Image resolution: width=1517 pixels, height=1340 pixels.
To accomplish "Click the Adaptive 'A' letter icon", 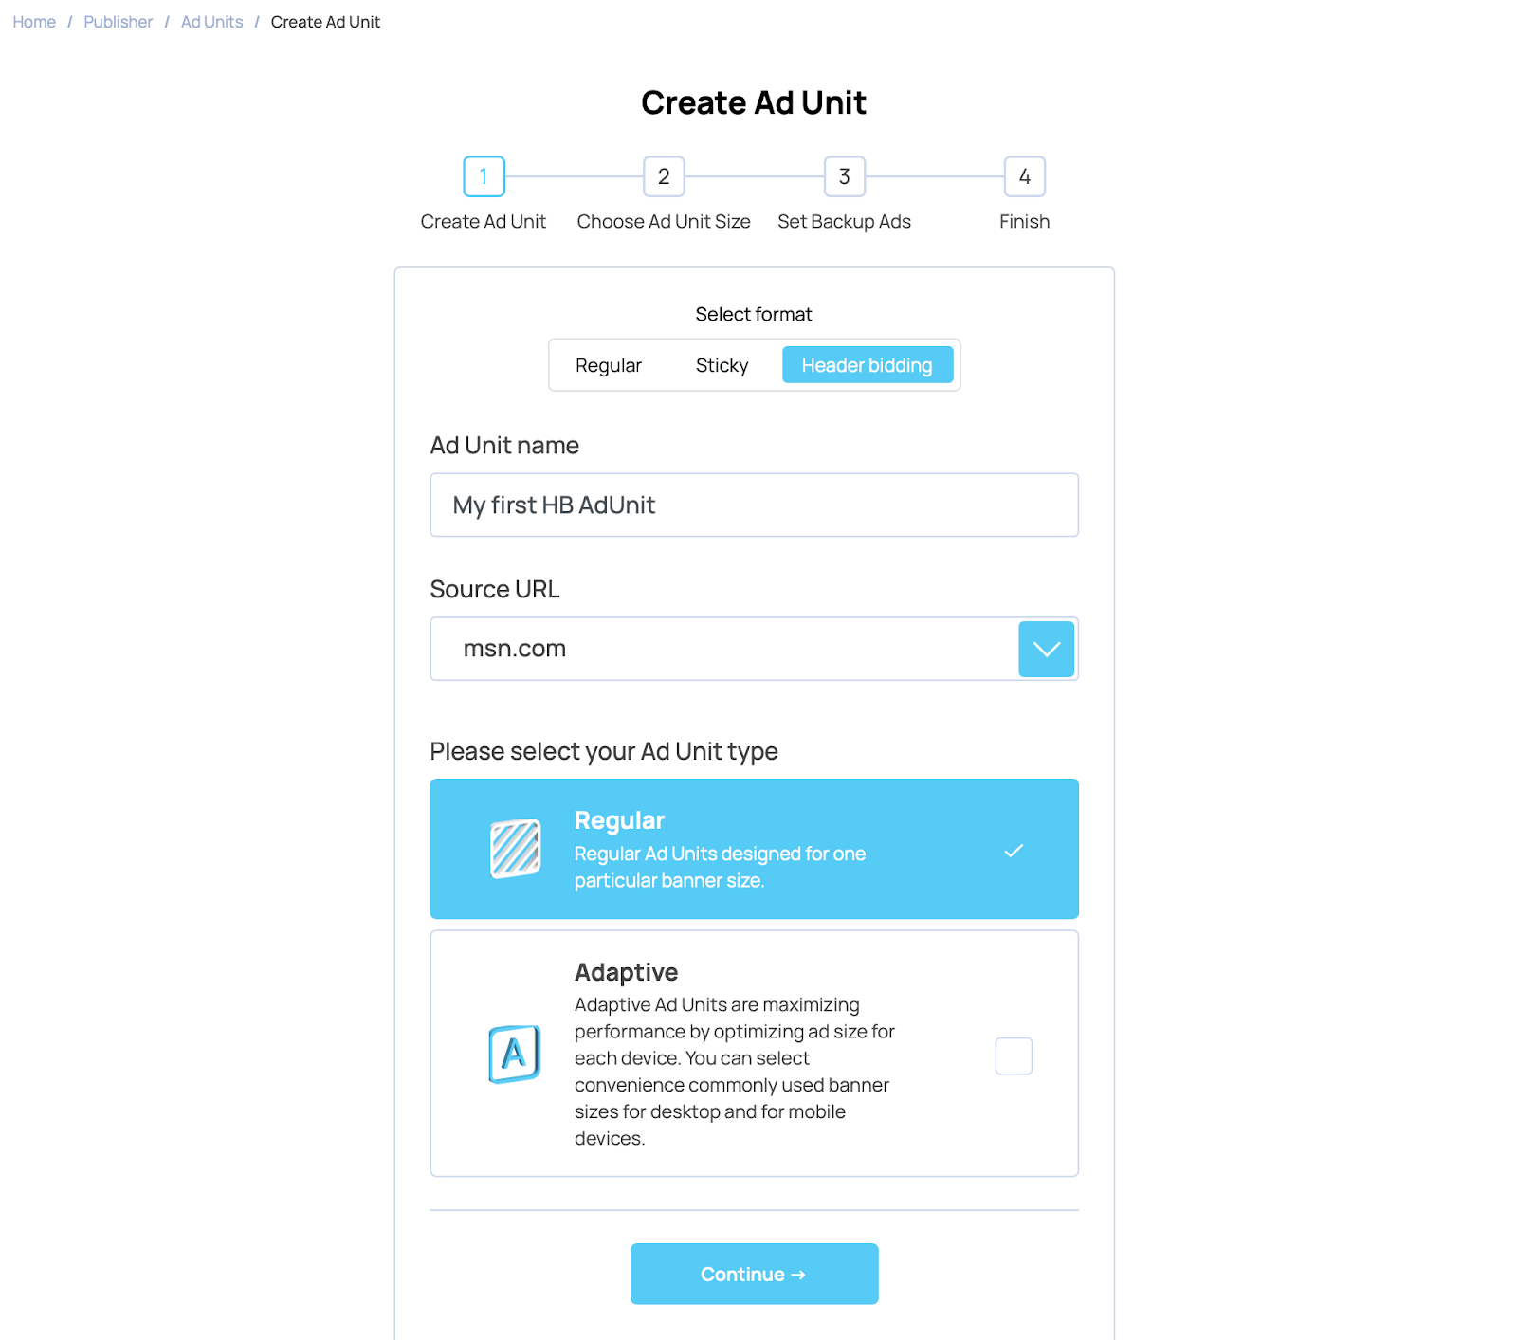I will click(x=514, y=1054).
